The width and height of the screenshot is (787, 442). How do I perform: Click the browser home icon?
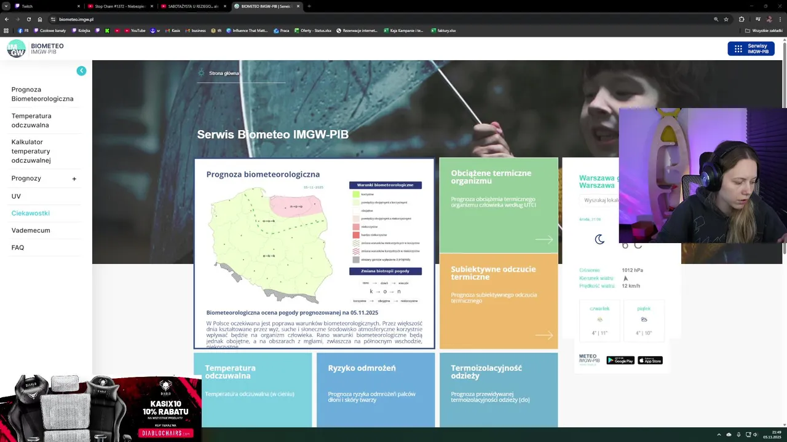click(40, 19)
